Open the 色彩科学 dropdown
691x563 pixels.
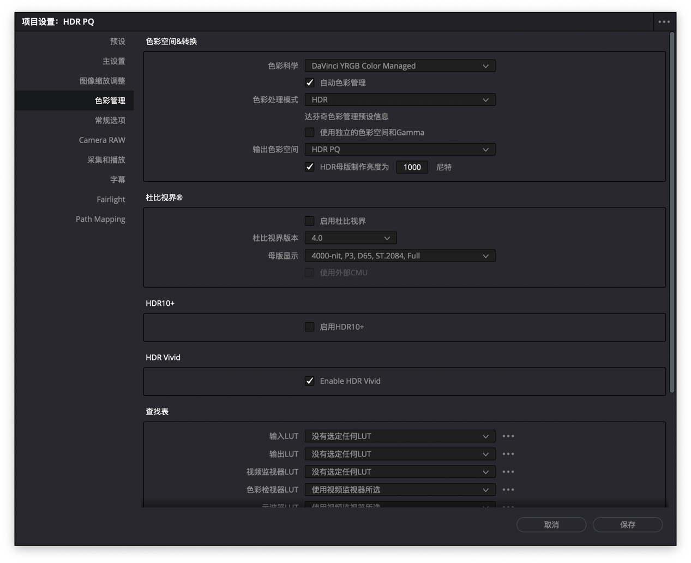pyautogui.click(x=400, y=66)
